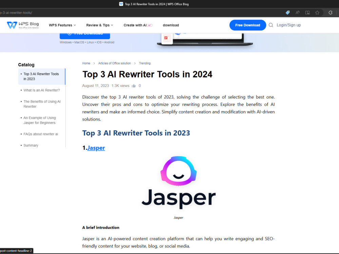This screenshot has width=339, height=254.
Task: Click the shopping tag icon in address bar
Action: click(x=287, y=13)
